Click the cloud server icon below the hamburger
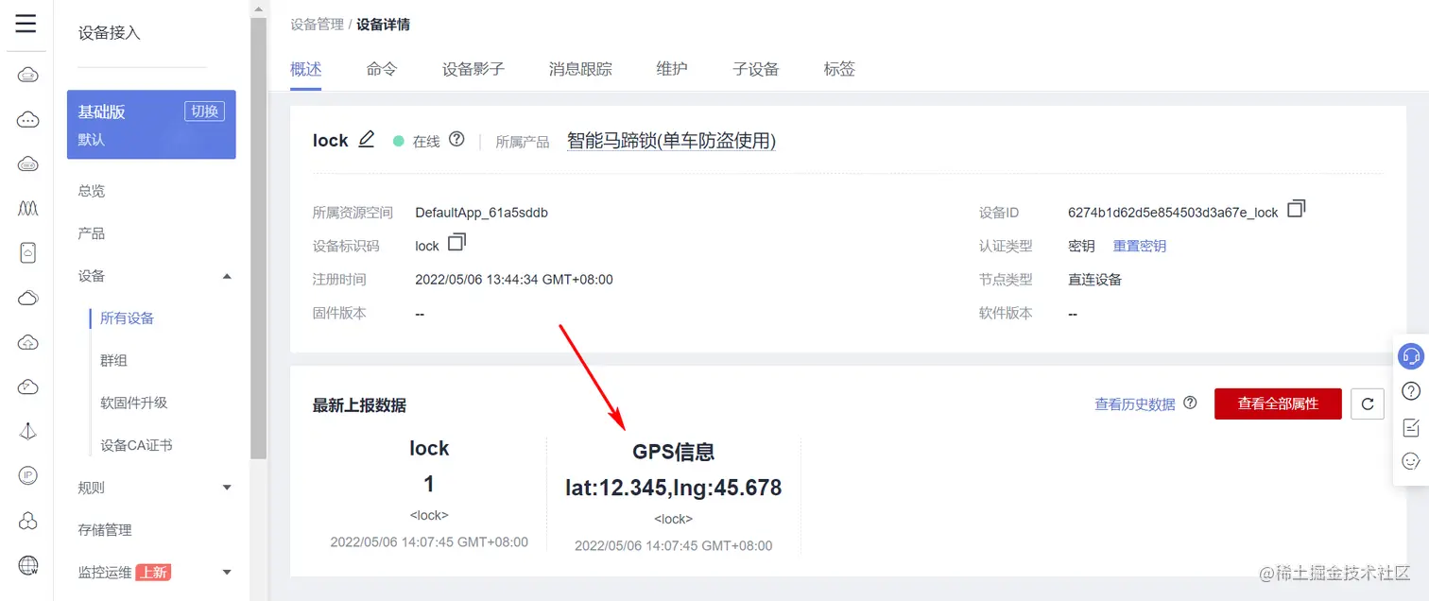The height and width of the screenshot is (601, 1429). pyautogui.click(x=28, y=75)
